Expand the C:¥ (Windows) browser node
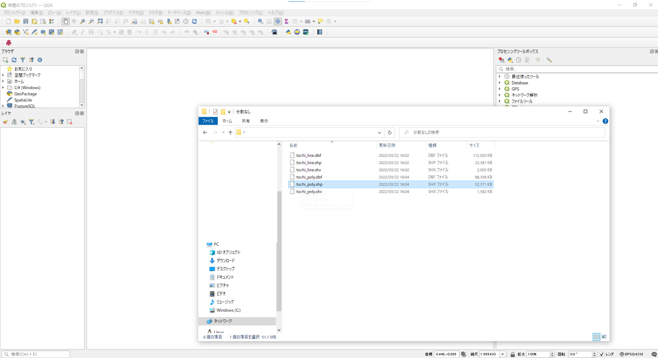This screenshot has height=358, width=658. tap(4, 88)
